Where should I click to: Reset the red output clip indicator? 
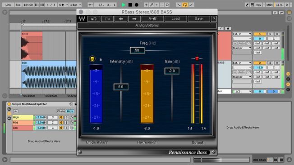click(x=197, y=58)
